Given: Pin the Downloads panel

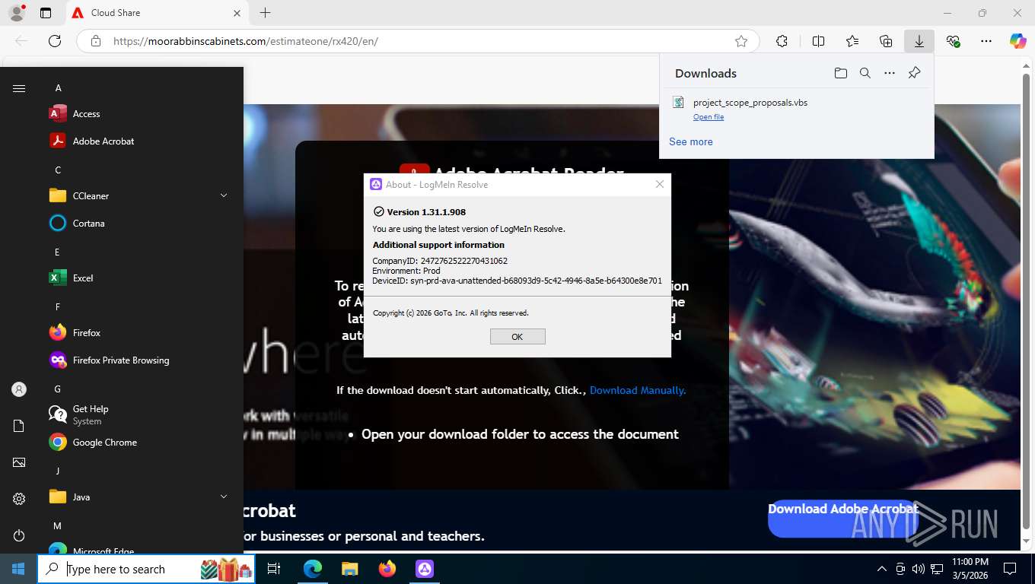Looking at the screenshot, I should 915,73.
